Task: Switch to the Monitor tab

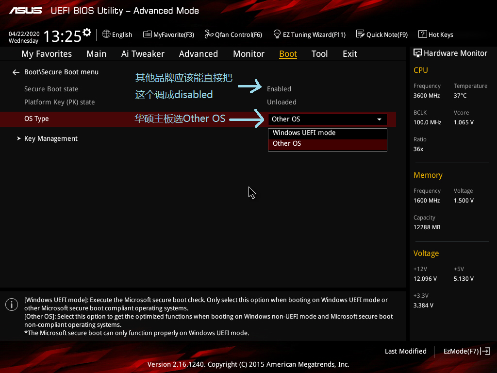Action: pos(249,54)
